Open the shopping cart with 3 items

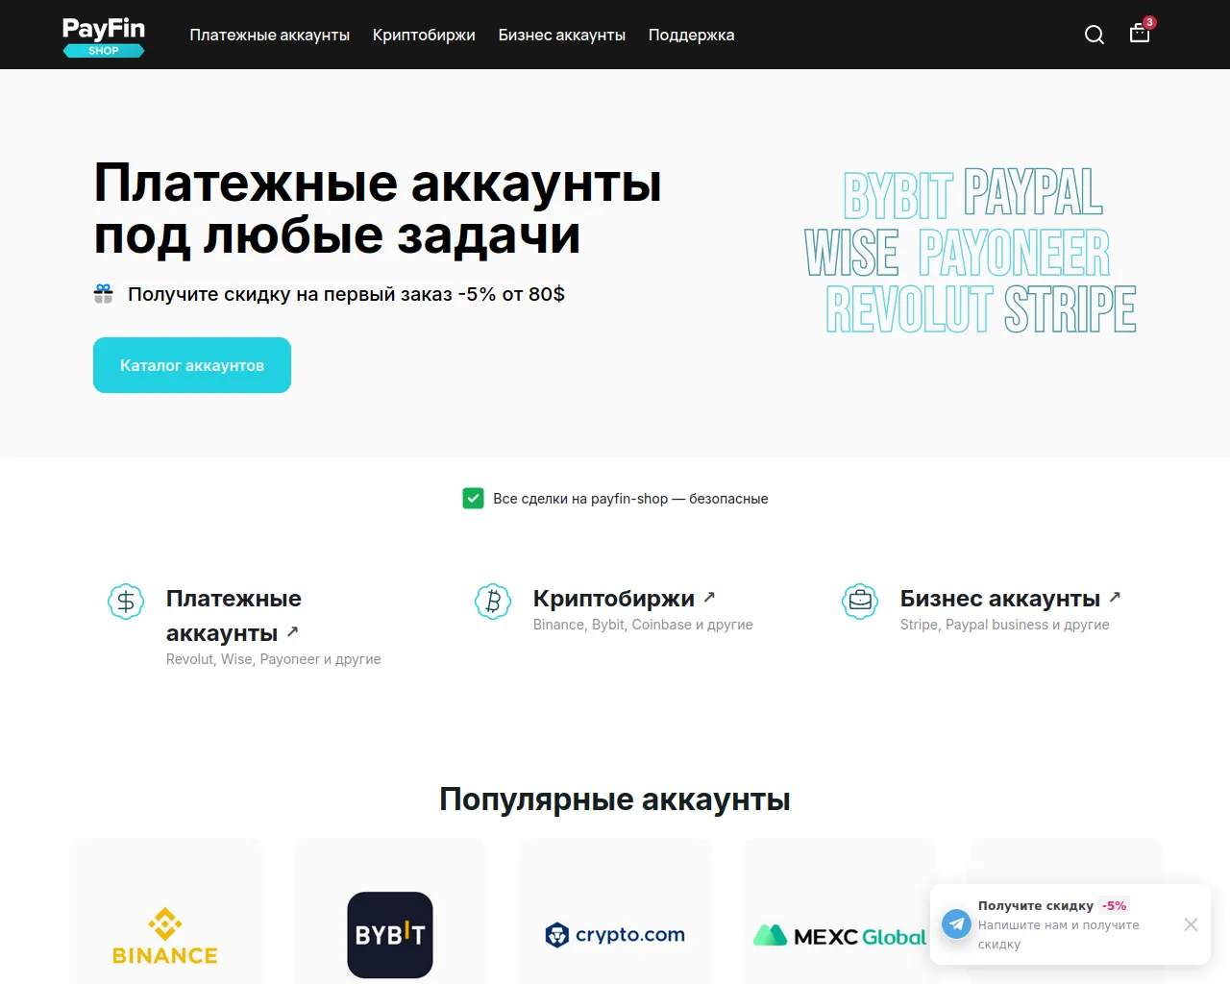pyautogui.click(x=1140, y=34)
